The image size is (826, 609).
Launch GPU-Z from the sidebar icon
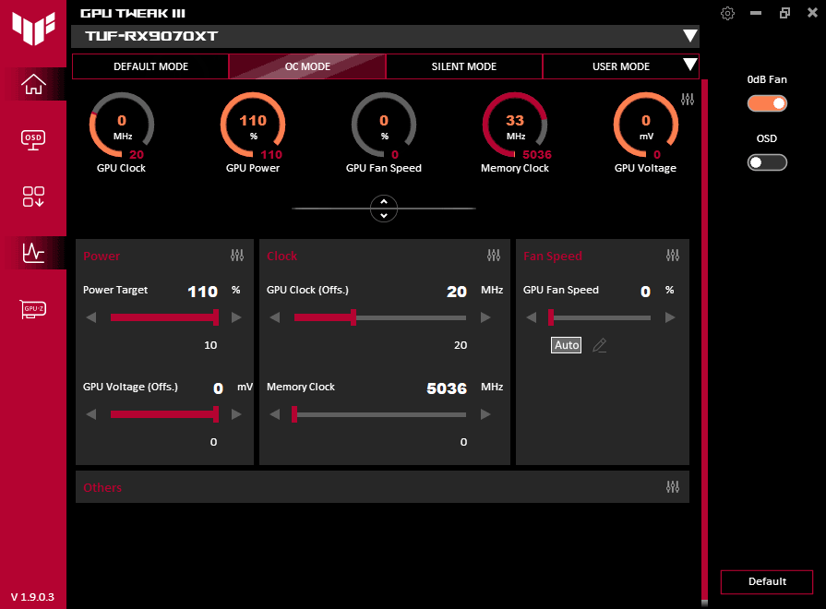32,309
